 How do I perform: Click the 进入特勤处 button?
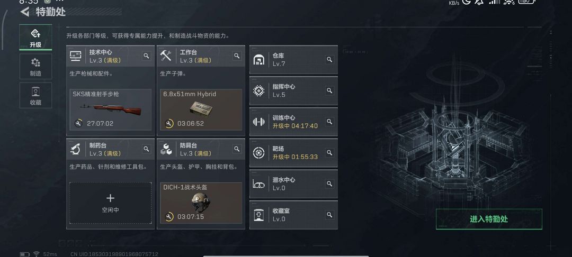[489, 219]
